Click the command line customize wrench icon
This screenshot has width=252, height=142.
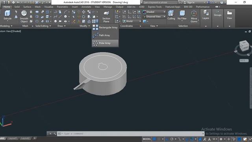(55, 134)
